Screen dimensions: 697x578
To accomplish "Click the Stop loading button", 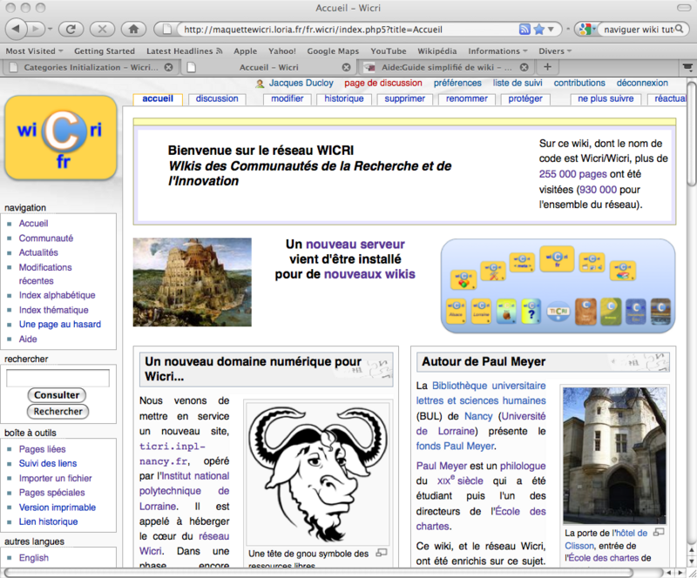I will [x=102, y=30].
